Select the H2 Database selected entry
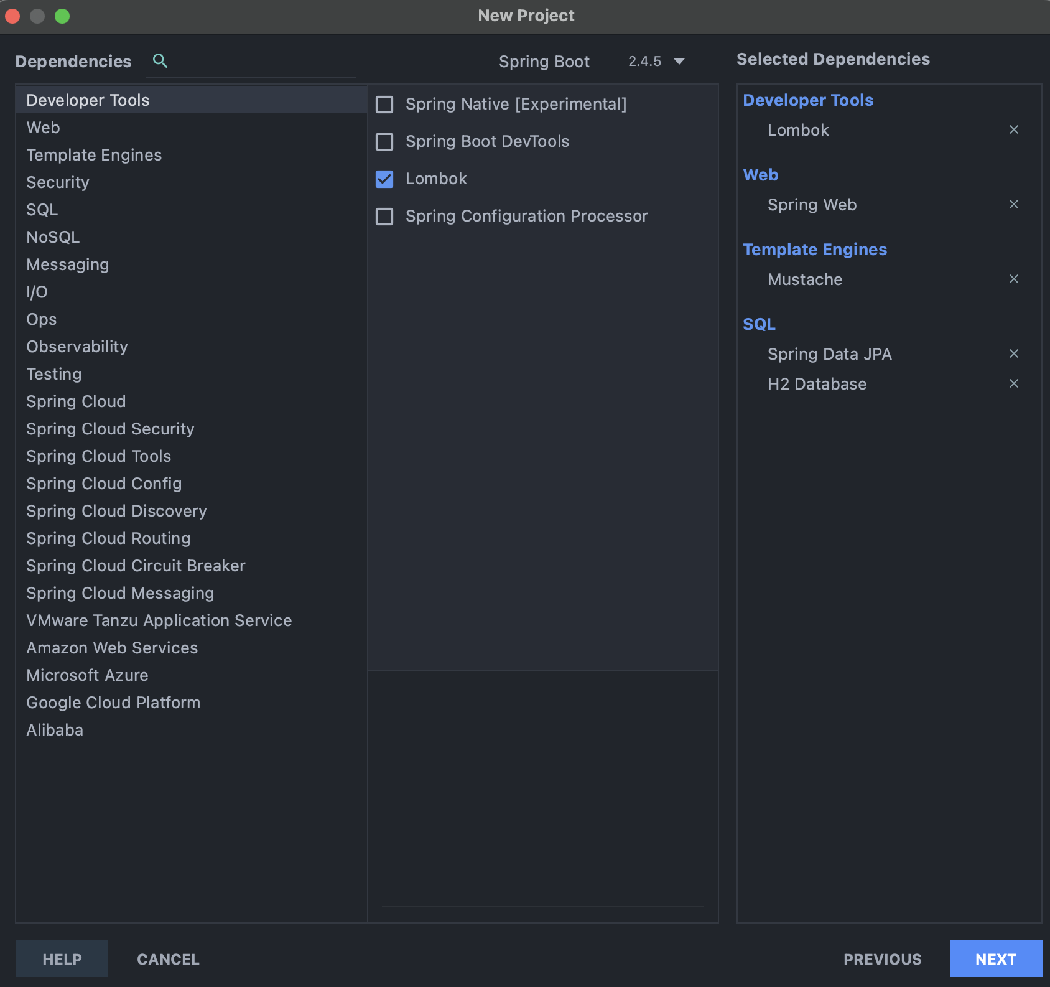Screen dimensions: 1050x987 (x=817, y=384)
